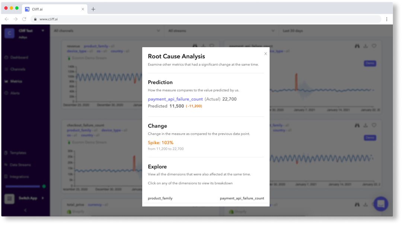Reload the page with refresh icon
Screen dimensions: 402x252
coord(24,19)
